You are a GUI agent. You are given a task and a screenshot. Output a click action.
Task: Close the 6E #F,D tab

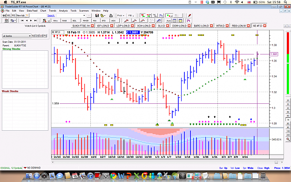pos(264,26)
